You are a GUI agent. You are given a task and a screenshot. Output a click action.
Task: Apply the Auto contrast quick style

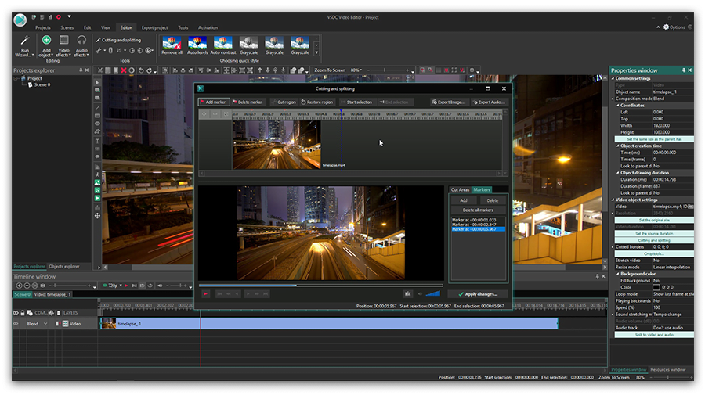223,46
